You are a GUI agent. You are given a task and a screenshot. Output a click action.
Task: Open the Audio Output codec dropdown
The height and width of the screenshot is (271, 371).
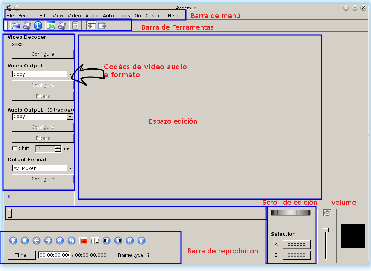70,117
